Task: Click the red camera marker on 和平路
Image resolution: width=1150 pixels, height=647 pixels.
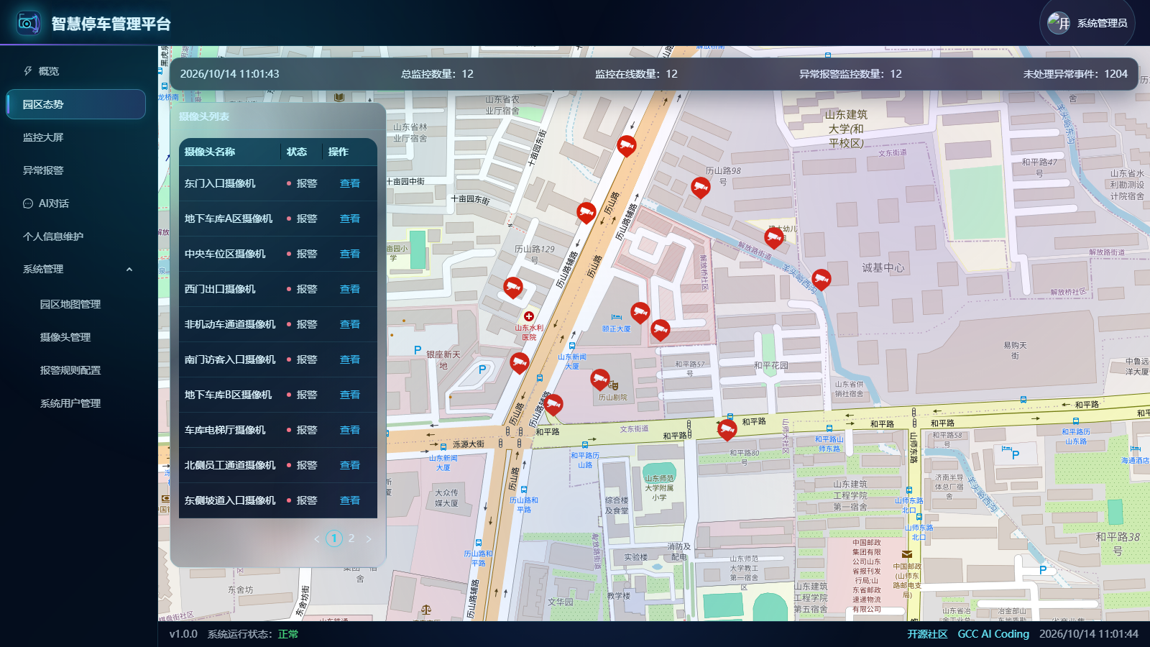Action: (x=727, y=430)
